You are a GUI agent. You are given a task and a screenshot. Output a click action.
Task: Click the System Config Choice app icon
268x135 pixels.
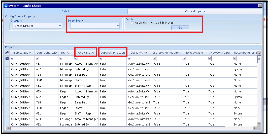pyautogui.click(x=6, y=6)
